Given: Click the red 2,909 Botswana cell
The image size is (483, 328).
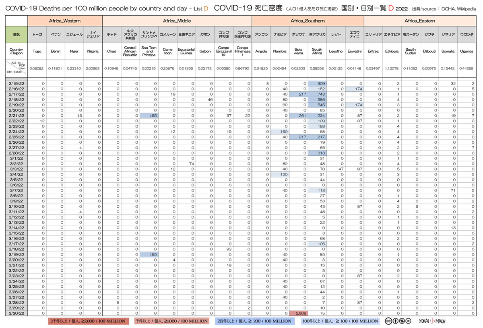Looking at the screenshot, I should pyautogui.click(x=298, y=313).
